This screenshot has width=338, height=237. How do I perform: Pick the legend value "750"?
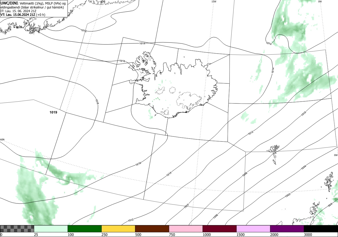click(x=172, y=235)
